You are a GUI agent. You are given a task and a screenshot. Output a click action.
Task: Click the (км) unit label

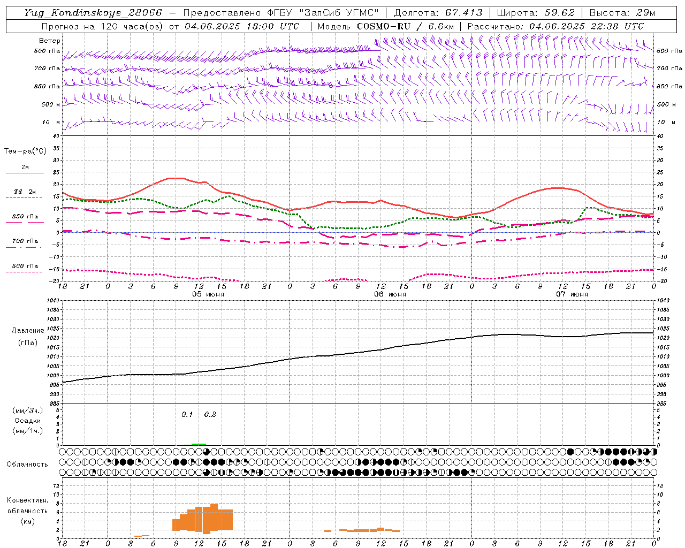(28, 521)
